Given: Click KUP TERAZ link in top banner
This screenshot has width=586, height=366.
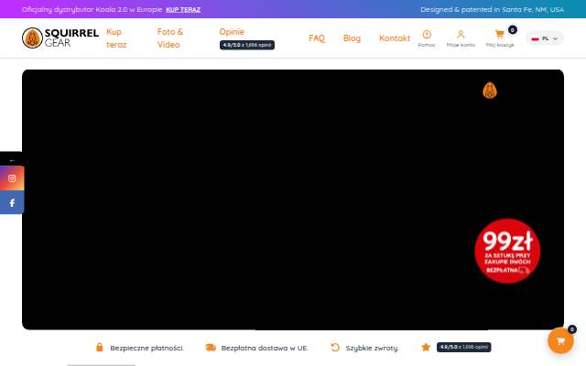Looking at the screenshot, I should [183, 10].
